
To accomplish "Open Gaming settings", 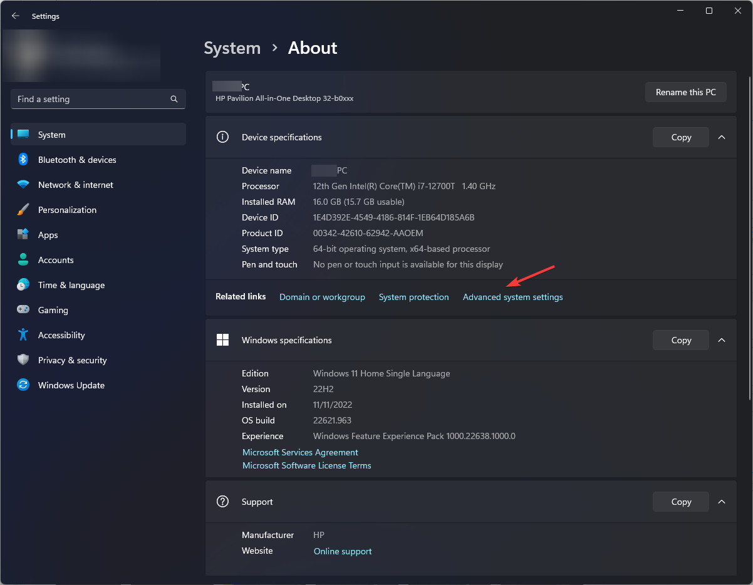I will [98, 310].
